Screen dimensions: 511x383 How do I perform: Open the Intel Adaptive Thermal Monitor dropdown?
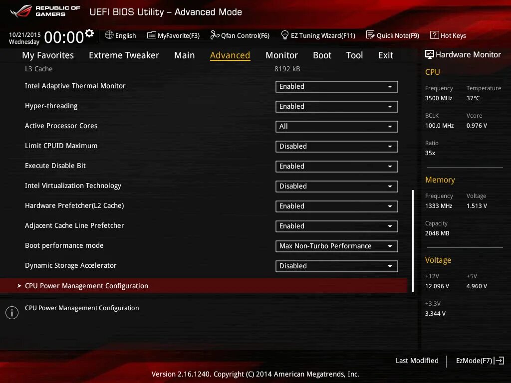pyautogui.click(x=337, y=87)
